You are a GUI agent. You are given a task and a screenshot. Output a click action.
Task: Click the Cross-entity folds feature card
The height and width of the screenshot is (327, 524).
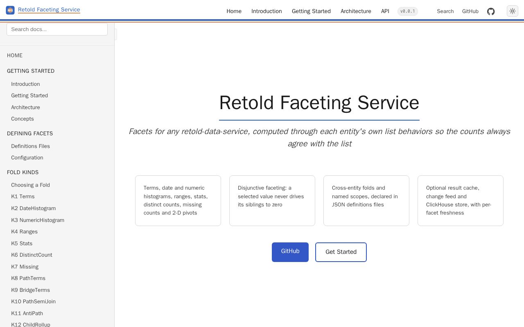coord(366,201)
